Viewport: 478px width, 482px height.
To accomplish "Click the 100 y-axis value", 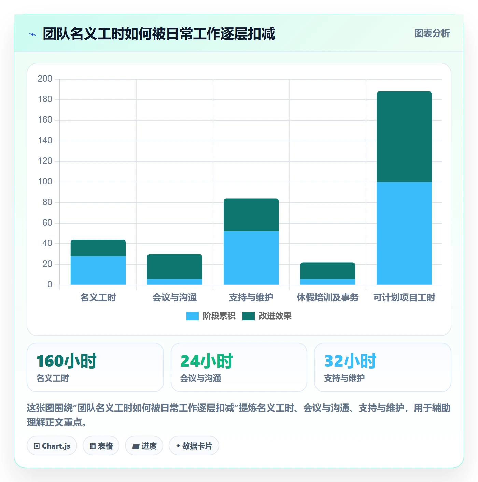I will pos(45,182).
